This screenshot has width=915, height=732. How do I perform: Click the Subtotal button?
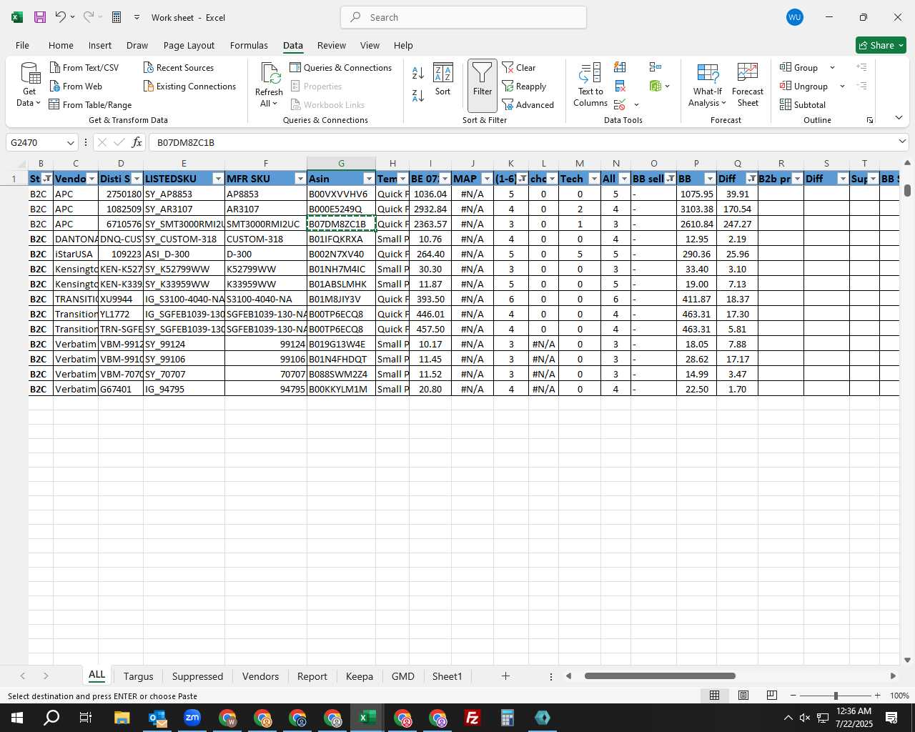click(803, 104)
